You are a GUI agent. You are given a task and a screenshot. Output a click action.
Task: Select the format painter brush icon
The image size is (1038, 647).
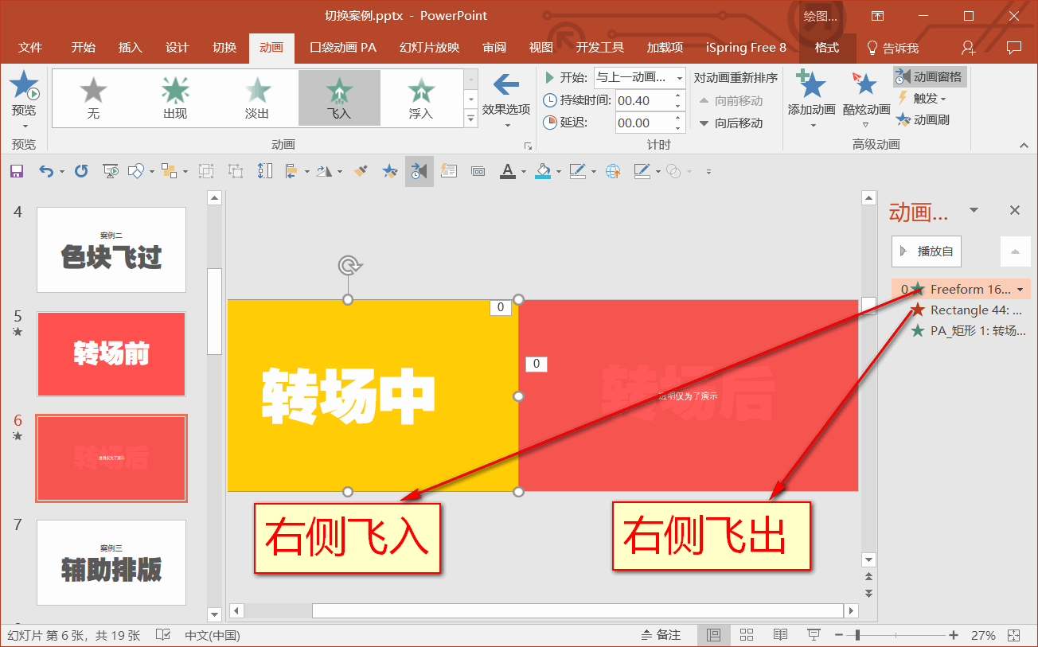361,171
